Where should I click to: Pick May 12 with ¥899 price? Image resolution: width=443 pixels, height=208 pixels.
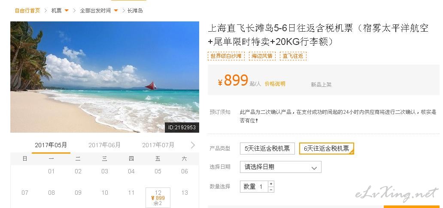pos(158,198)
